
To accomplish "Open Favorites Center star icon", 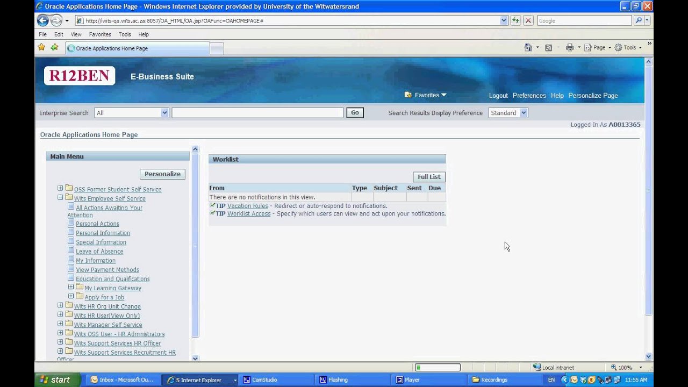I will coord(41,47).
